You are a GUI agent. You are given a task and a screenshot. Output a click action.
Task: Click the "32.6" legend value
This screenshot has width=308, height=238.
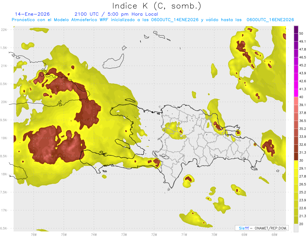coord(303,145)
